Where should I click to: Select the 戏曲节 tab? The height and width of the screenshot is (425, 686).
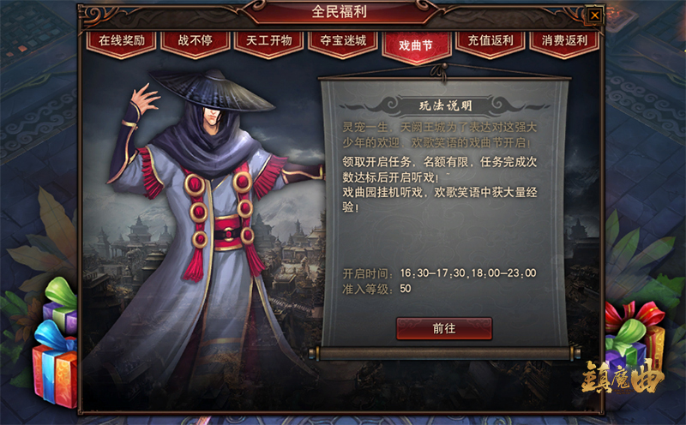pyautogui.click(x=416, y=46)
